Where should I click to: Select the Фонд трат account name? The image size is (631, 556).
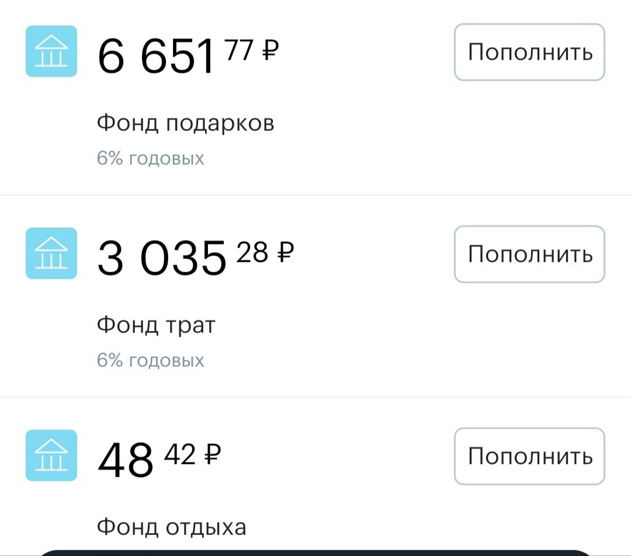(156, 325)
